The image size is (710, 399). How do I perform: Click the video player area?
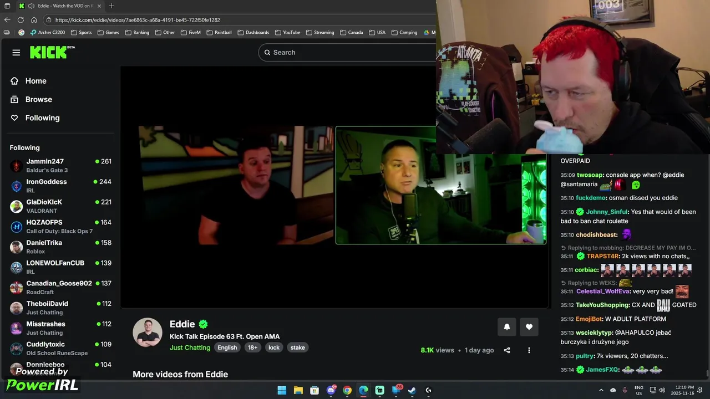(x=334, y=187)
